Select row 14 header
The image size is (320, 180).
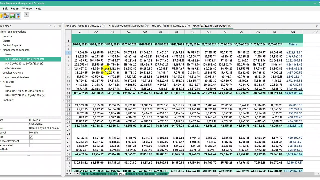coord(68,93)
